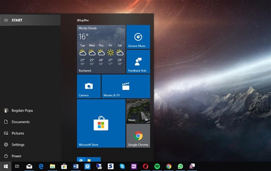Open Spotify from the taskbar
This screenshot has height=171, width=271.
157,166
